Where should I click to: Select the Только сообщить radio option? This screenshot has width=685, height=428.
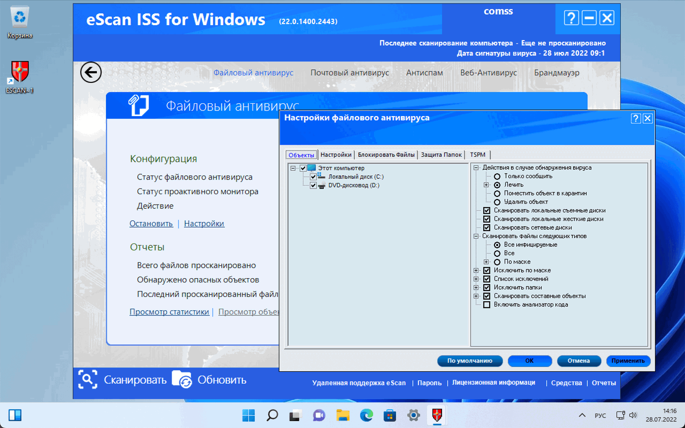497,176
